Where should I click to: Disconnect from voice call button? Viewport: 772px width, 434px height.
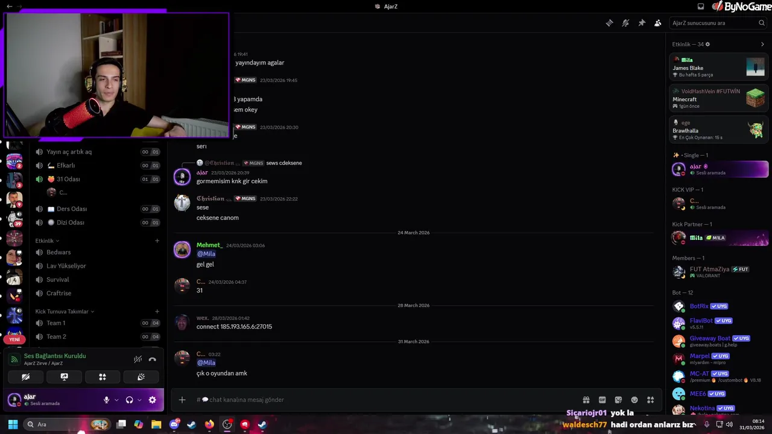153,359
